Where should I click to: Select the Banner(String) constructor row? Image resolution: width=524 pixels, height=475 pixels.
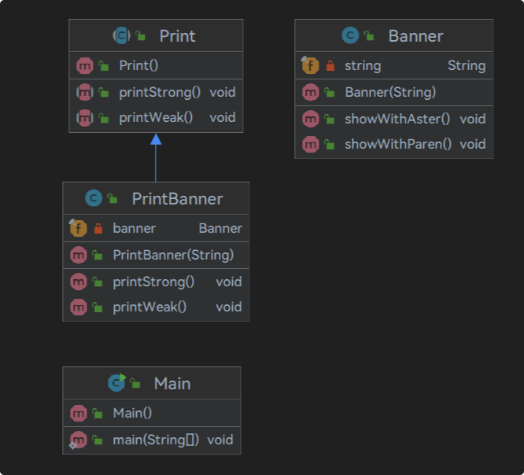coord(393,92)
